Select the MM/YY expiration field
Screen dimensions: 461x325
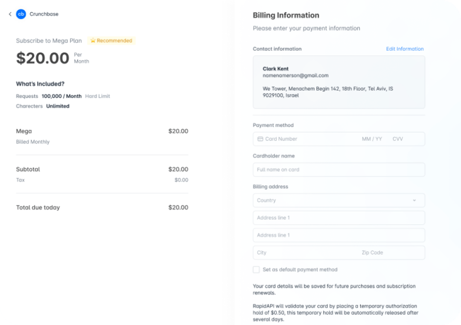(371, 139)
